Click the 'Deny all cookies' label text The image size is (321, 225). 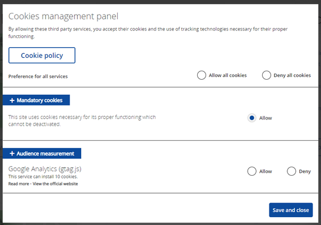[x=292, y=75]
